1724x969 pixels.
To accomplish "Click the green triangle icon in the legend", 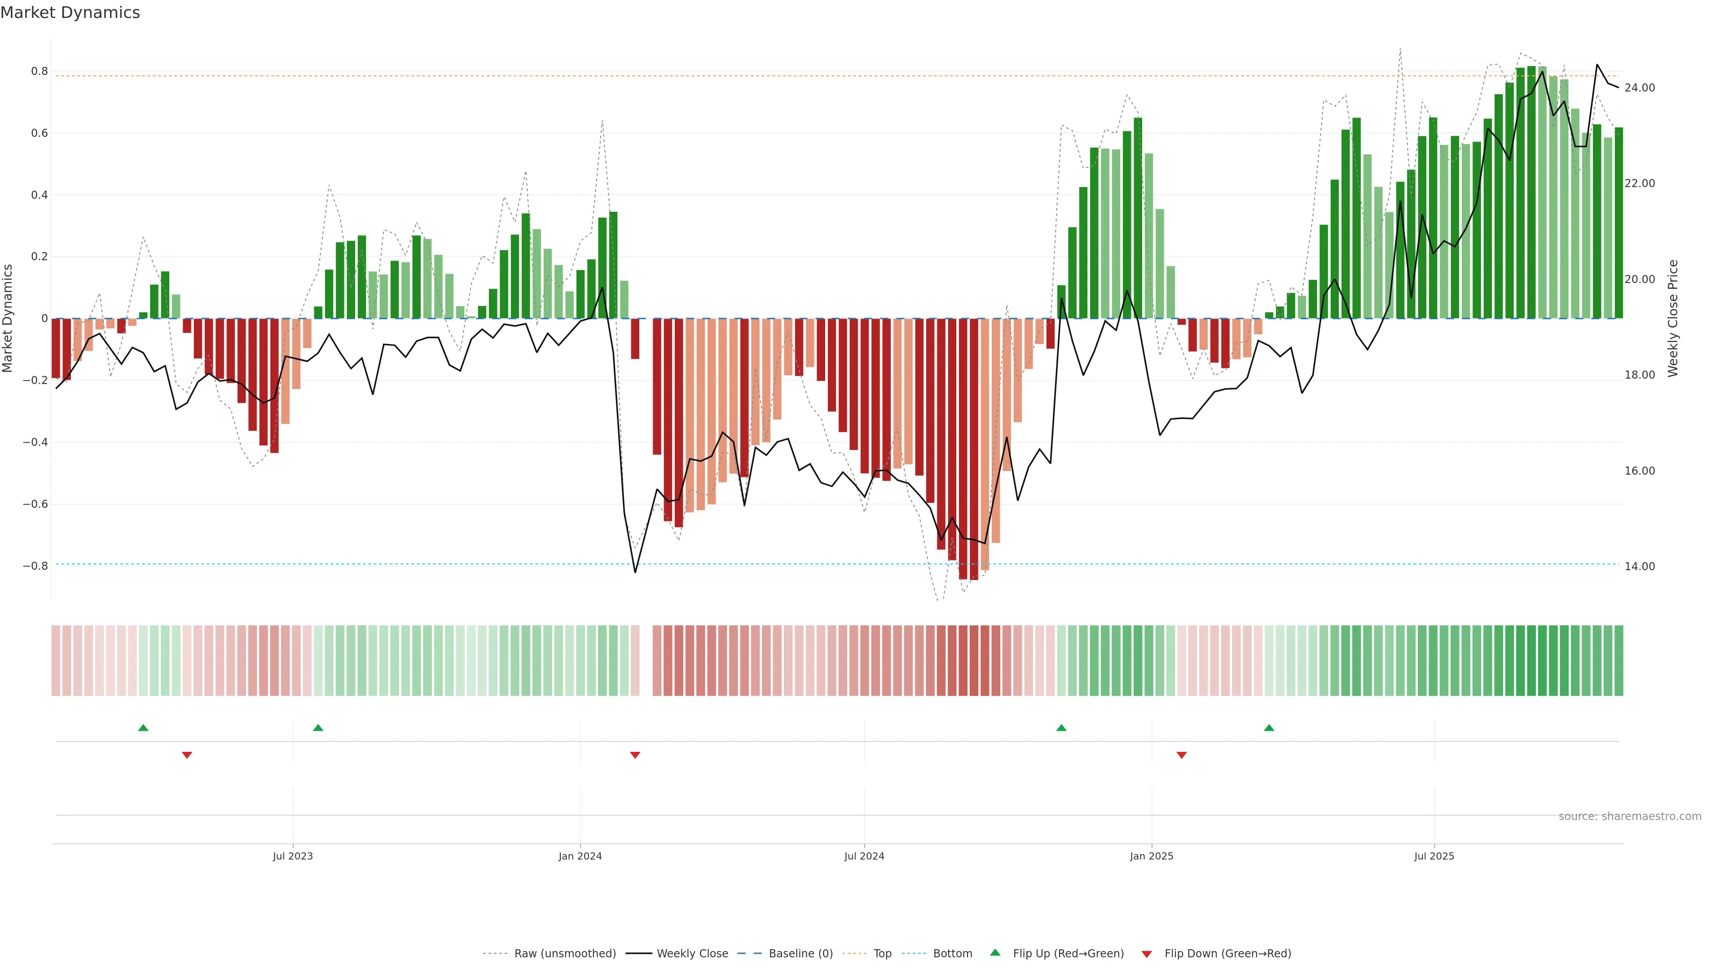I will [995, 952].
